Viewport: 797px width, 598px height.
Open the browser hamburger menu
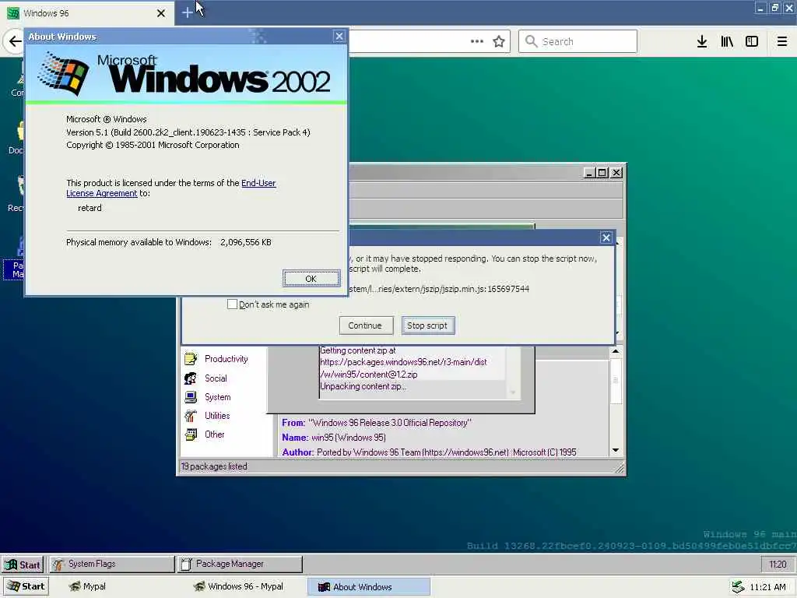click(x=782, y=42)
